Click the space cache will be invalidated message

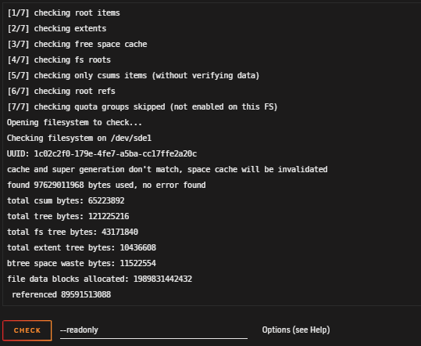tap(167, 169)
